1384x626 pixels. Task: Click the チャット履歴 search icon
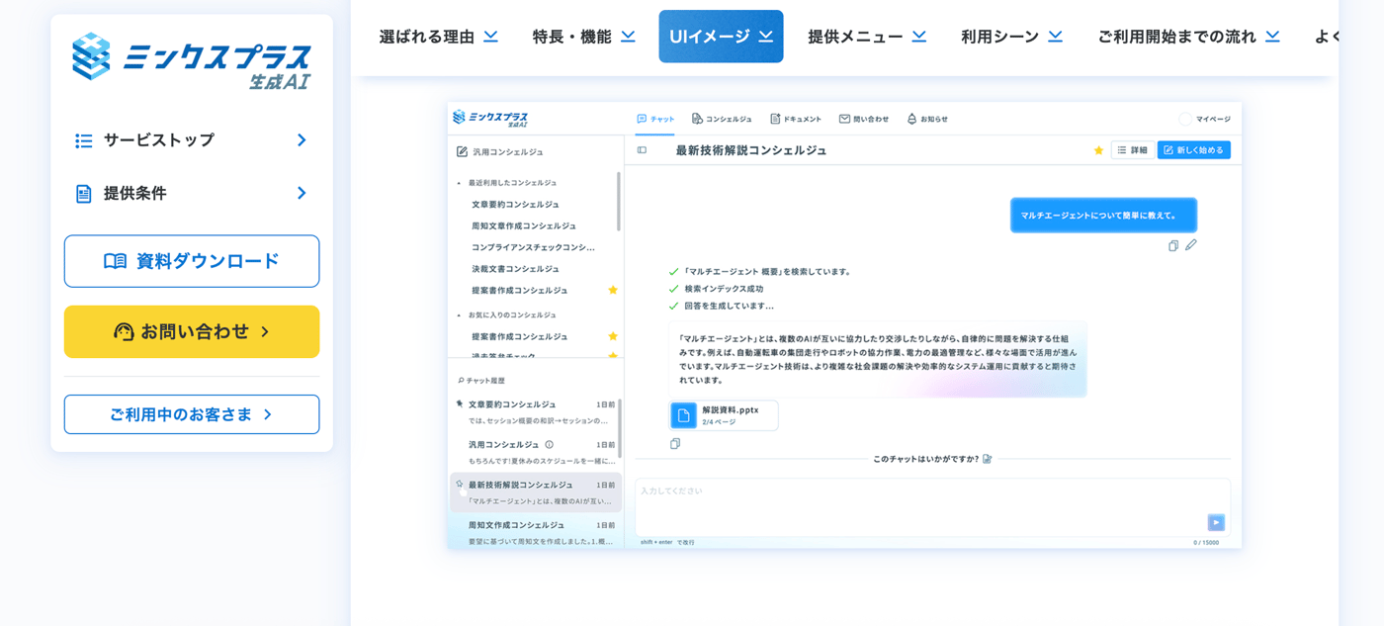[461, 381]
